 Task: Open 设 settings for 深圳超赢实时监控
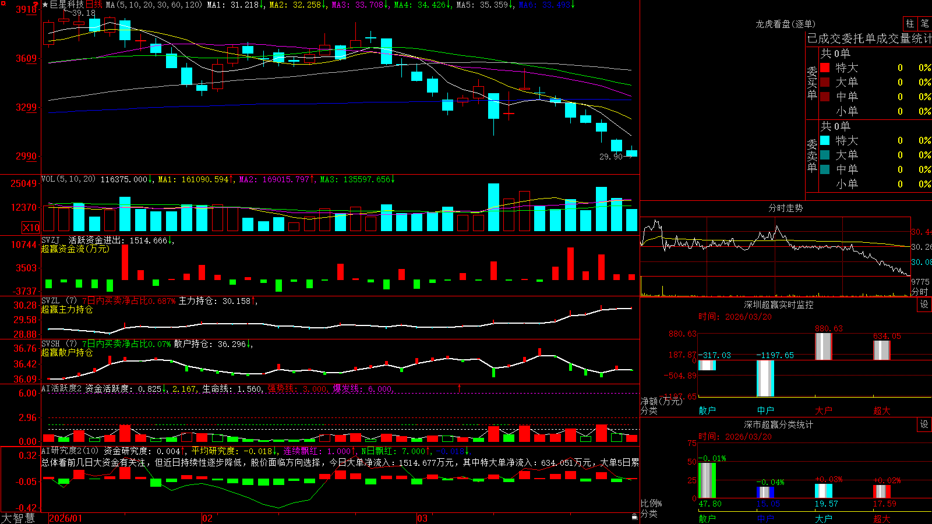[x=924, y=305]
